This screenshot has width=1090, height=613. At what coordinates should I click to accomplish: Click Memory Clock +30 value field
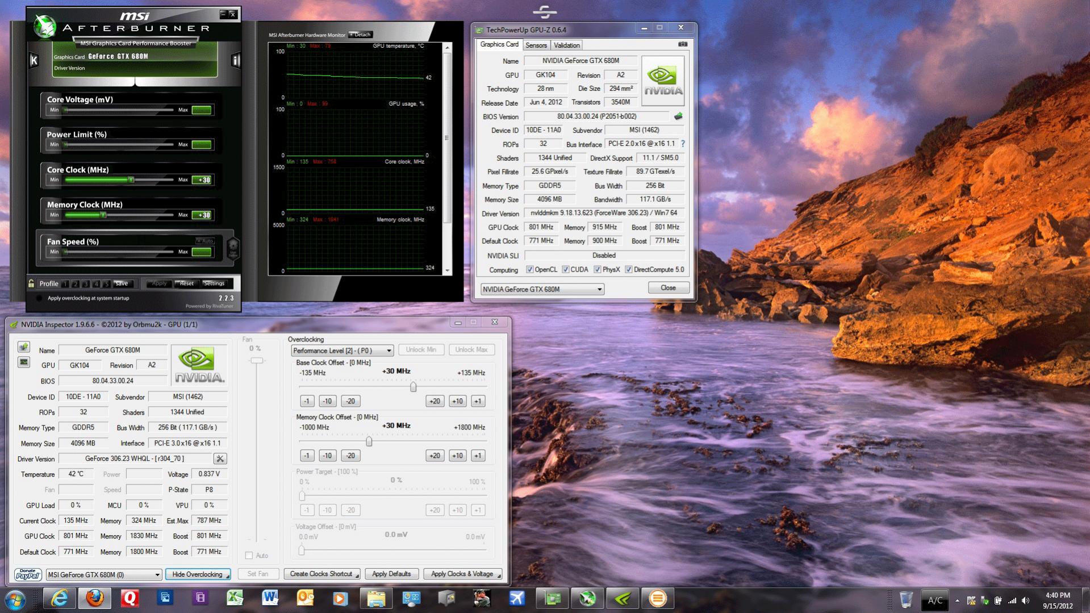pos(202,215)
